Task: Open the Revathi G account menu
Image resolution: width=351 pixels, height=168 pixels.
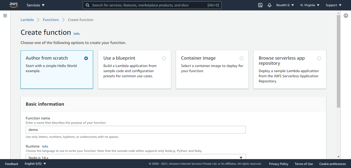Action: pos(285,5)
